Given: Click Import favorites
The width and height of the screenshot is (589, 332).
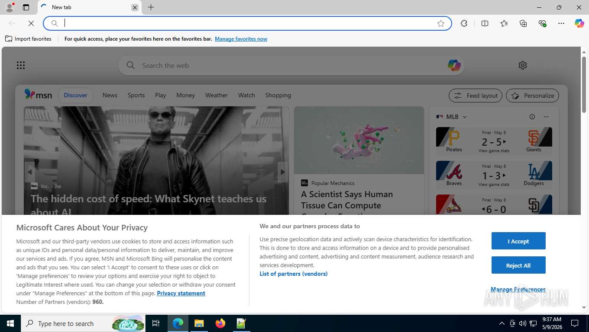Looking at the screenshot, I should click(x=28, y=39).
